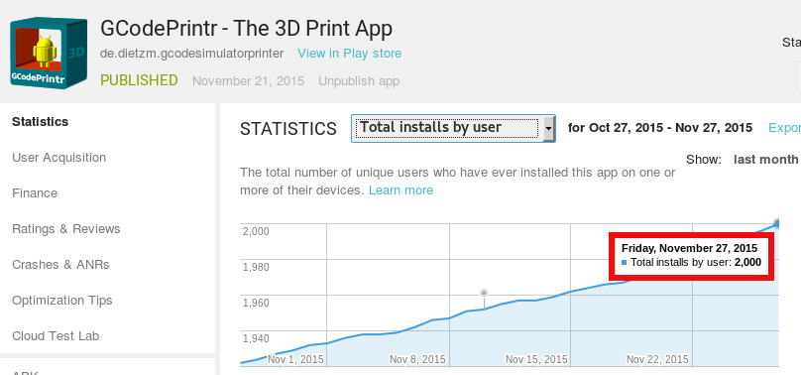Go to Optimization Tips
The height and width of the screenshot is (375, 801).
(62, 301)
